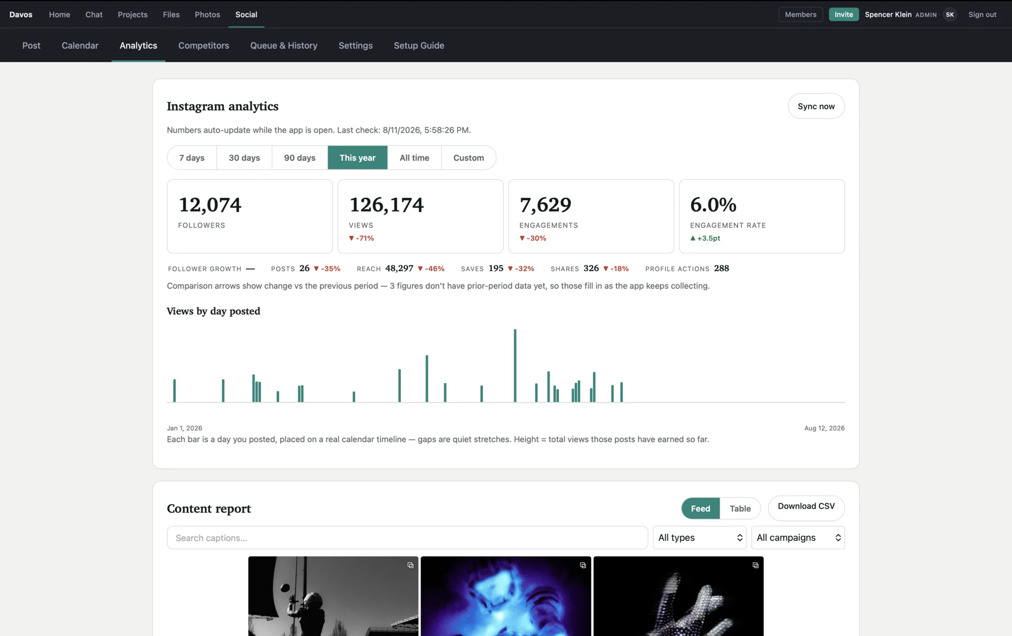
Task: Select the Analytics sub-tab
Action: coord(139,46)
